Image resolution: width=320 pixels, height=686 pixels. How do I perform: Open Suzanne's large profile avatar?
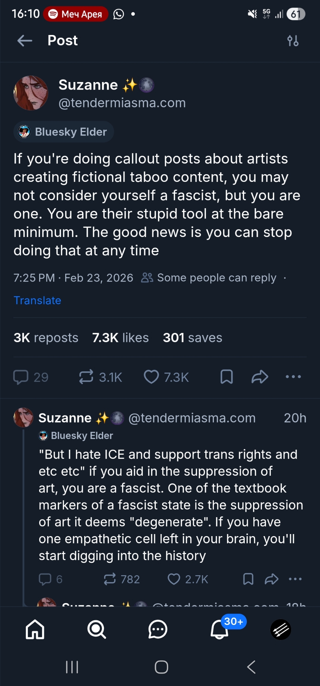coord(31,93)
